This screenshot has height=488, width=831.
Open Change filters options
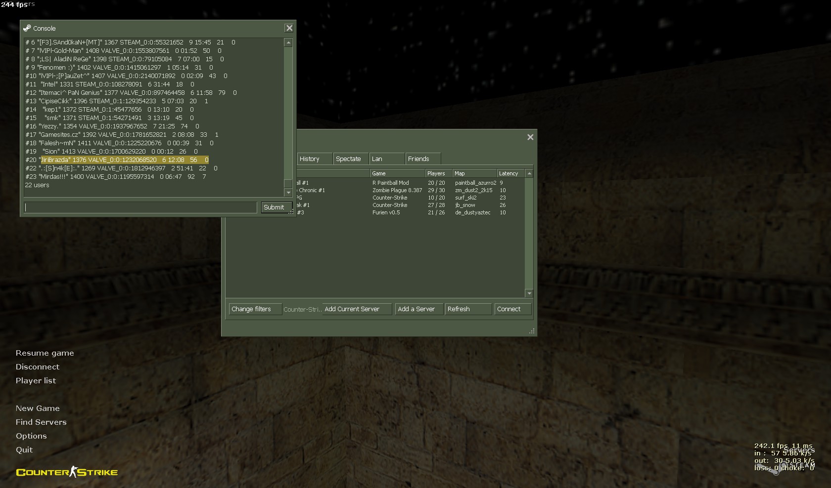click(x=252, y=309)
